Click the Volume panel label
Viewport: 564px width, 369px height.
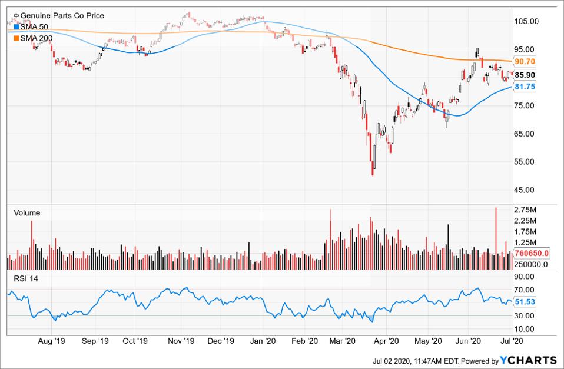27,213
